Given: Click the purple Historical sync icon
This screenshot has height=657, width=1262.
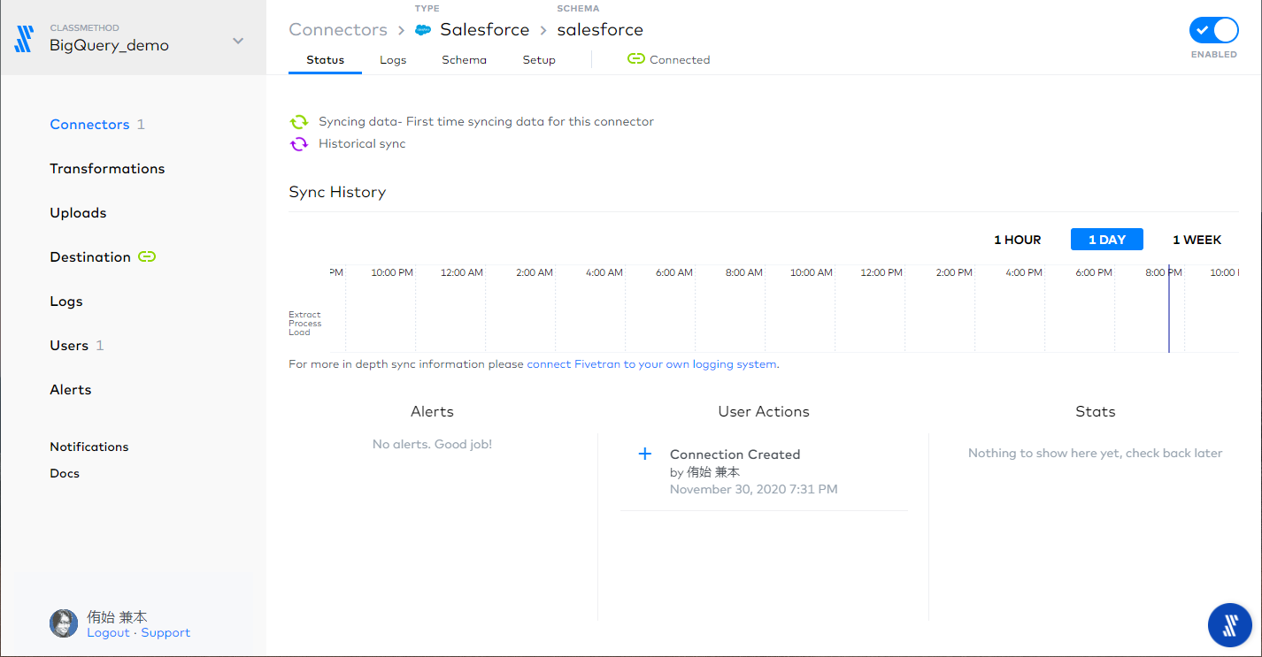Looking at the screenshot, I should tap(299, 143).
